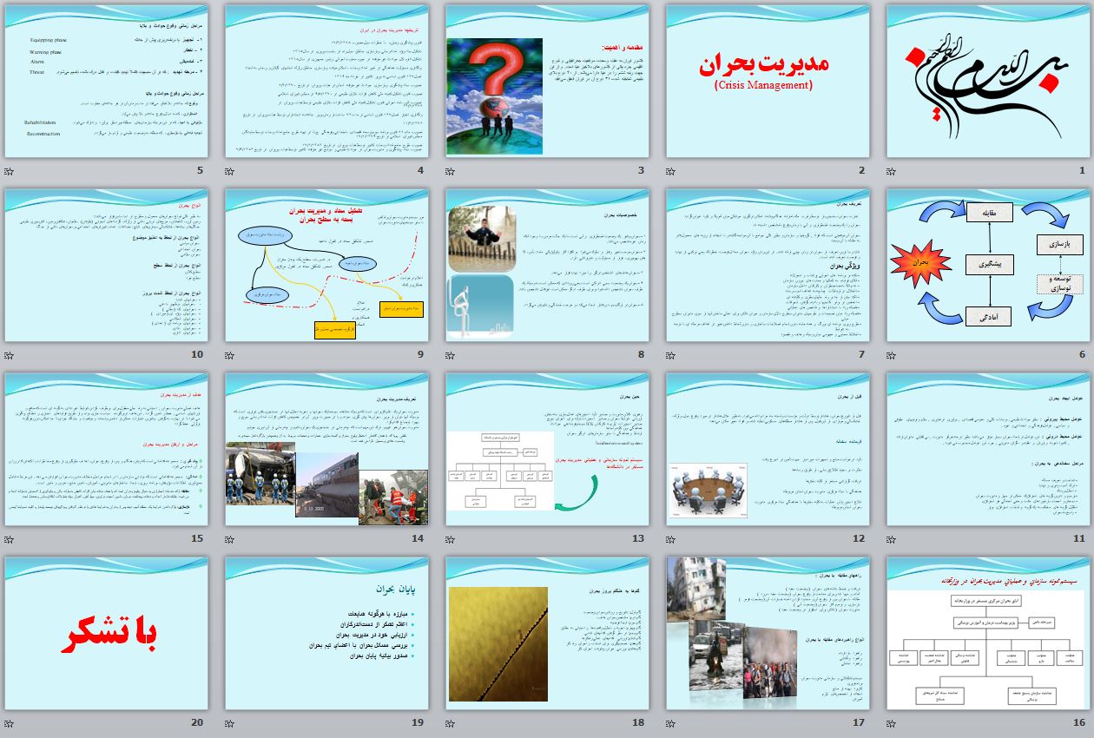Click the slide number 20 label
The width and height of the screenshot is (1094, 738).
(x=197, y=722)
